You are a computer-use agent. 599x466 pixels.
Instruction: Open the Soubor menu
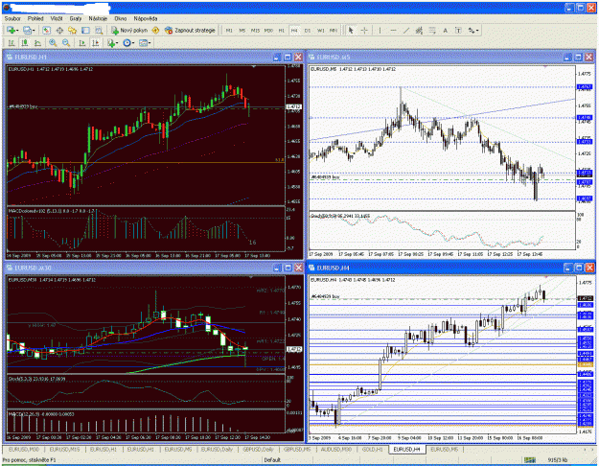(x=12, y=18)
